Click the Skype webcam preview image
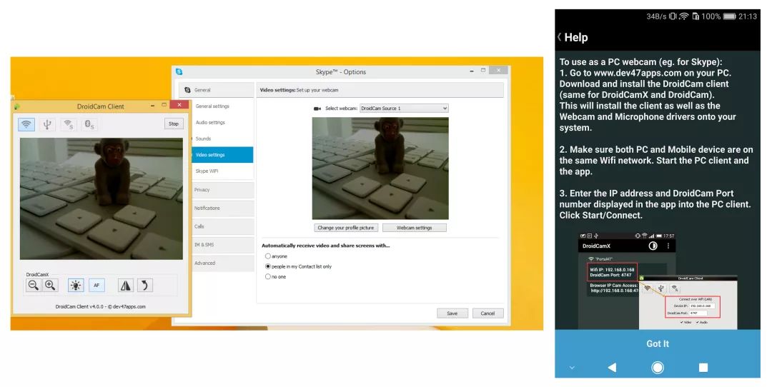The width and height of the screenshot is (772, 387). click(380, 169)
